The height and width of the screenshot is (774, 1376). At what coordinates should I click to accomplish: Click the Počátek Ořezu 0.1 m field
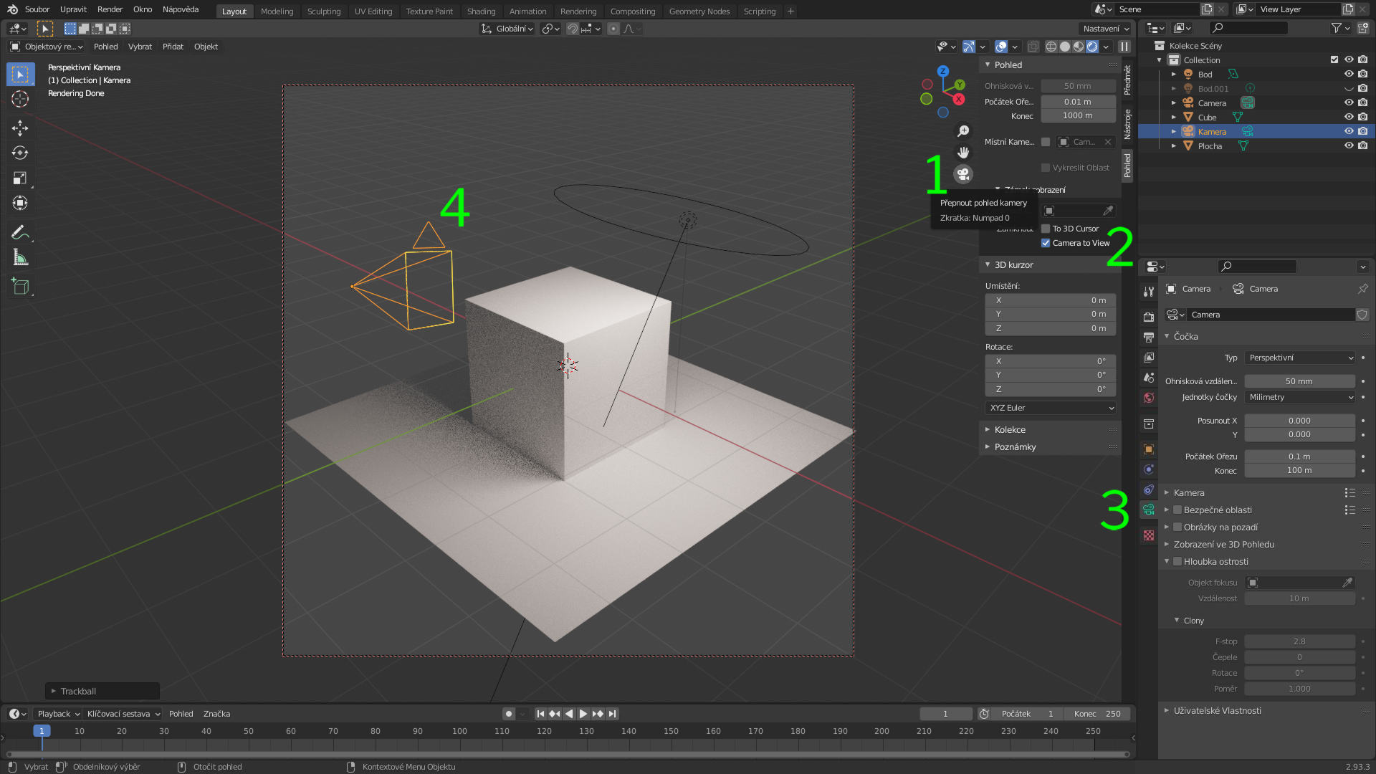(1300, 457)
